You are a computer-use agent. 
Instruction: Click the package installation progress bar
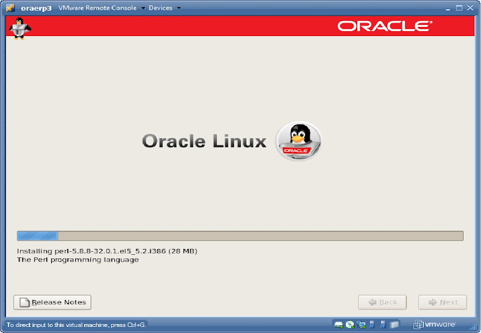pyautogui.click(x=240, y=236)
